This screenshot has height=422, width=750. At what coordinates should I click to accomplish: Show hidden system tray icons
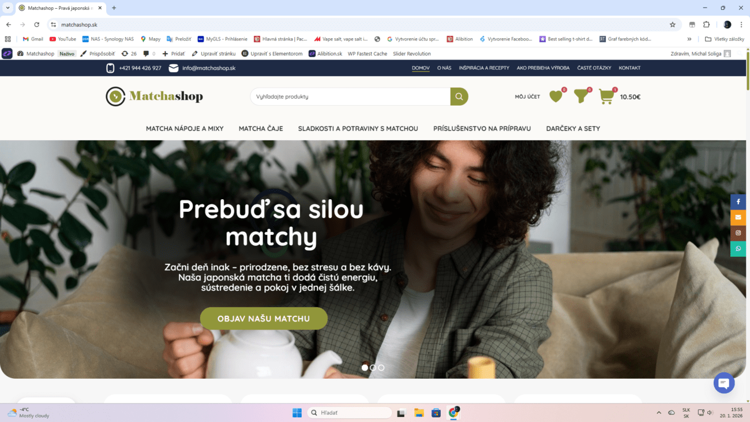tap(659, 413)
